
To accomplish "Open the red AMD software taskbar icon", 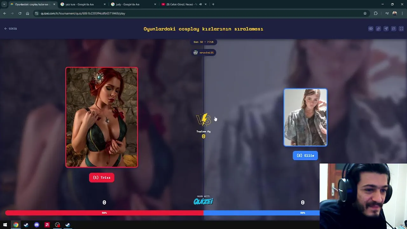I will coord(47,225).
